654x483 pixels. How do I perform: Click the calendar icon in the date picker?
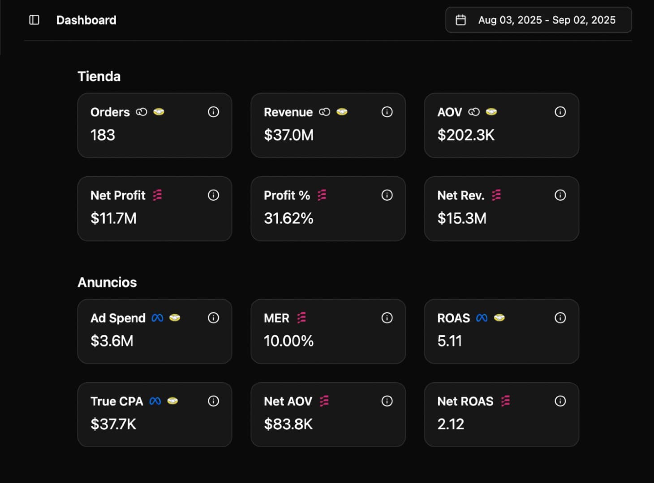click(x=460, y=20)
